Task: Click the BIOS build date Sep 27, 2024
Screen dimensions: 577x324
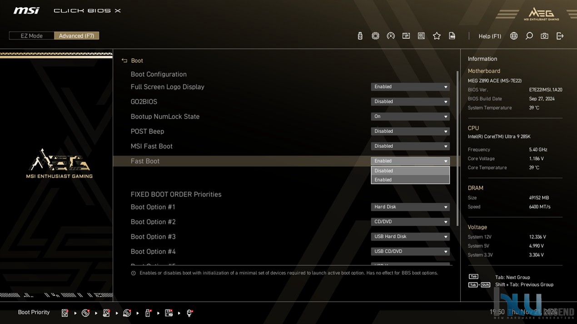Action: tap(542, 99)
